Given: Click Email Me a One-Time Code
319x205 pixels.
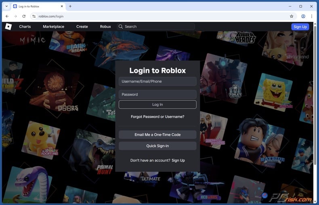Looking at the screenshot, I should point(157,135).
